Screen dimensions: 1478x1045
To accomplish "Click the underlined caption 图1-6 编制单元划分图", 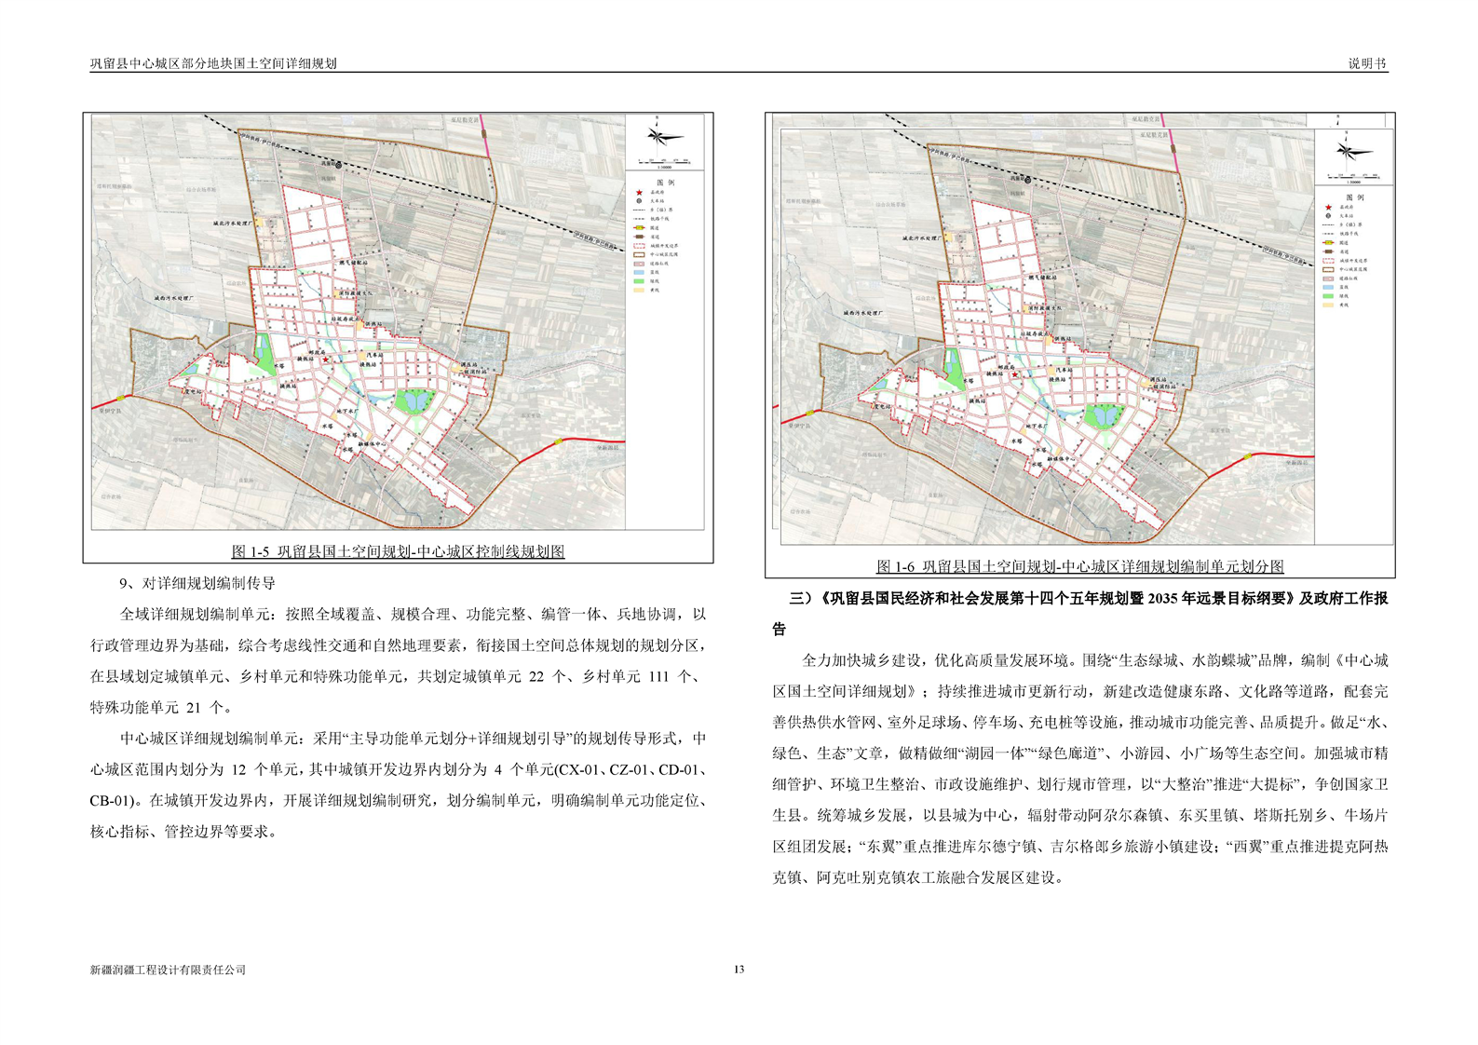I will (x=1079, y=566).
